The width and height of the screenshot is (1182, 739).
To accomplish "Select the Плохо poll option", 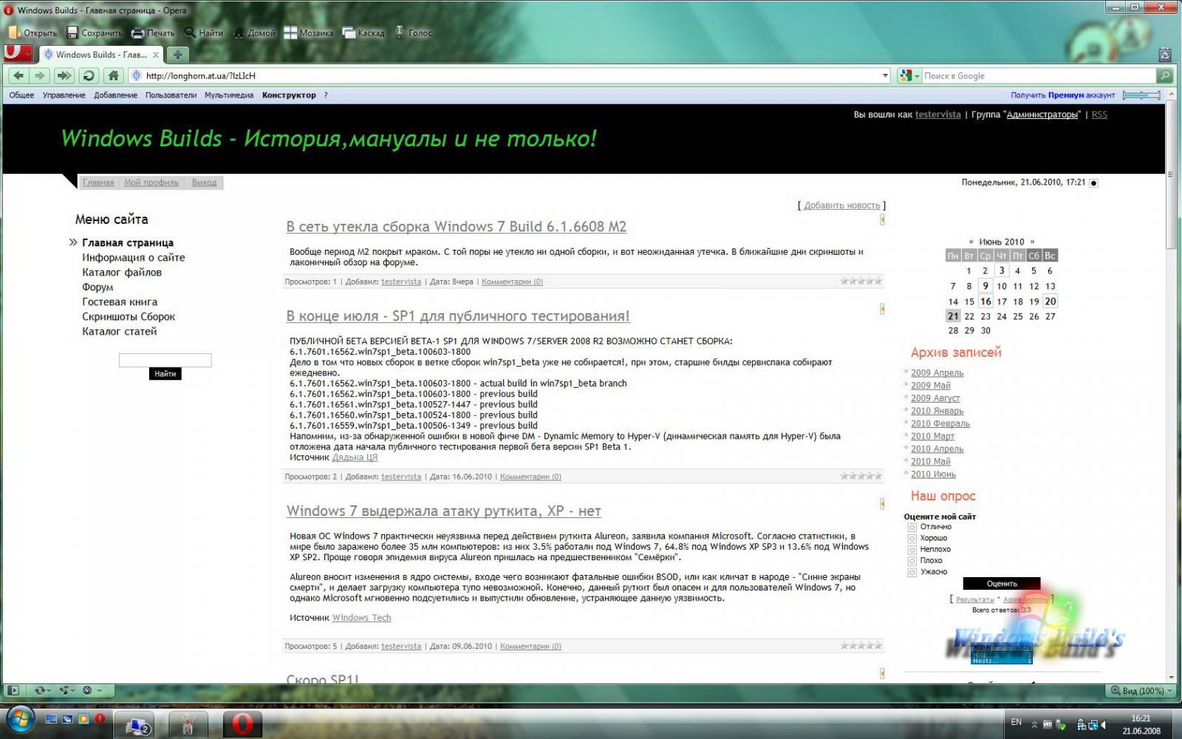I will [912, 560].
